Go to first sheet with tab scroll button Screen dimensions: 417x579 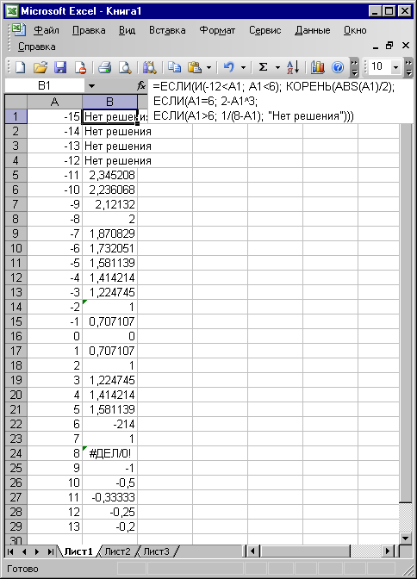pos(10,551)
